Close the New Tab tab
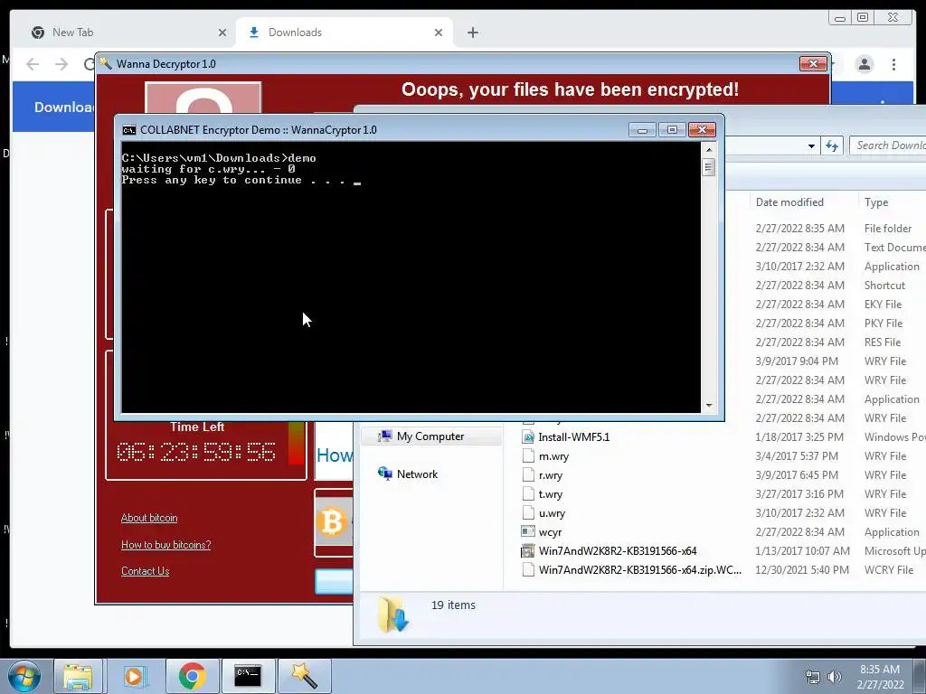Viewport: 926px width, 694px height. click(x=222, y=33)
